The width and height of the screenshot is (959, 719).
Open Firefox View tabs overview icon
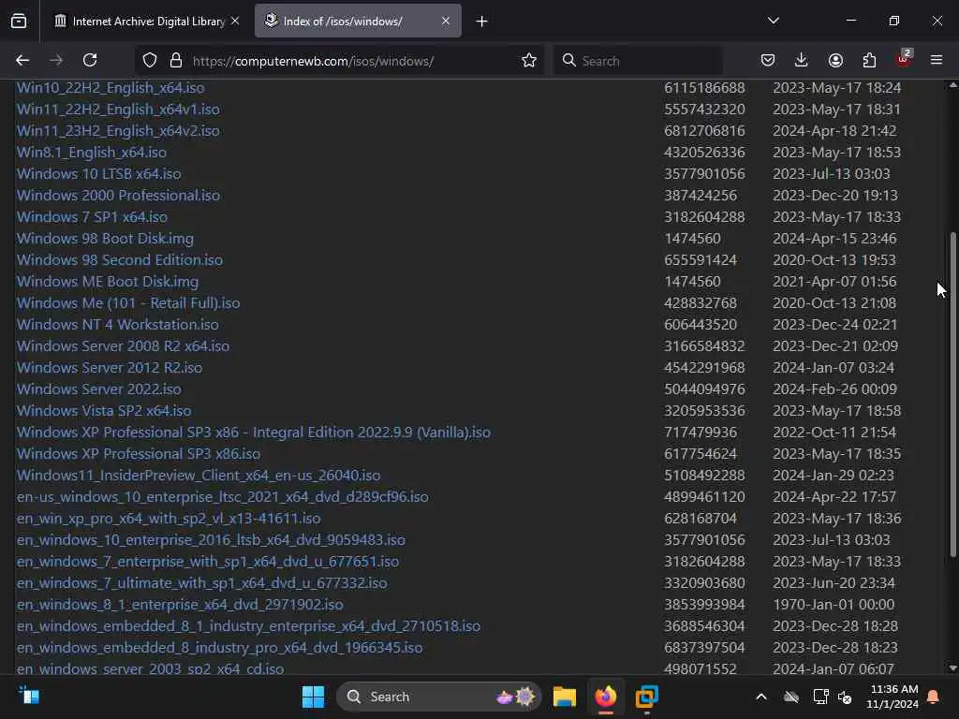pyautogui.click(x=19, y=22)
